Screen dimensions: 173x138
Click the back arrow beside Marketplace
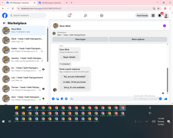pyautogui.click(x=4, y=23)
